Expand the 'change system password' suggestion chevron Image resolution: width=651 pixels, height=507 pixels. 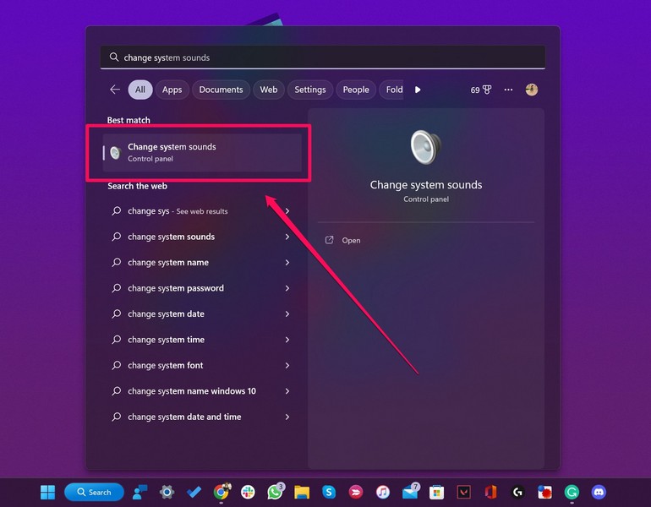(x=287, y=288)
